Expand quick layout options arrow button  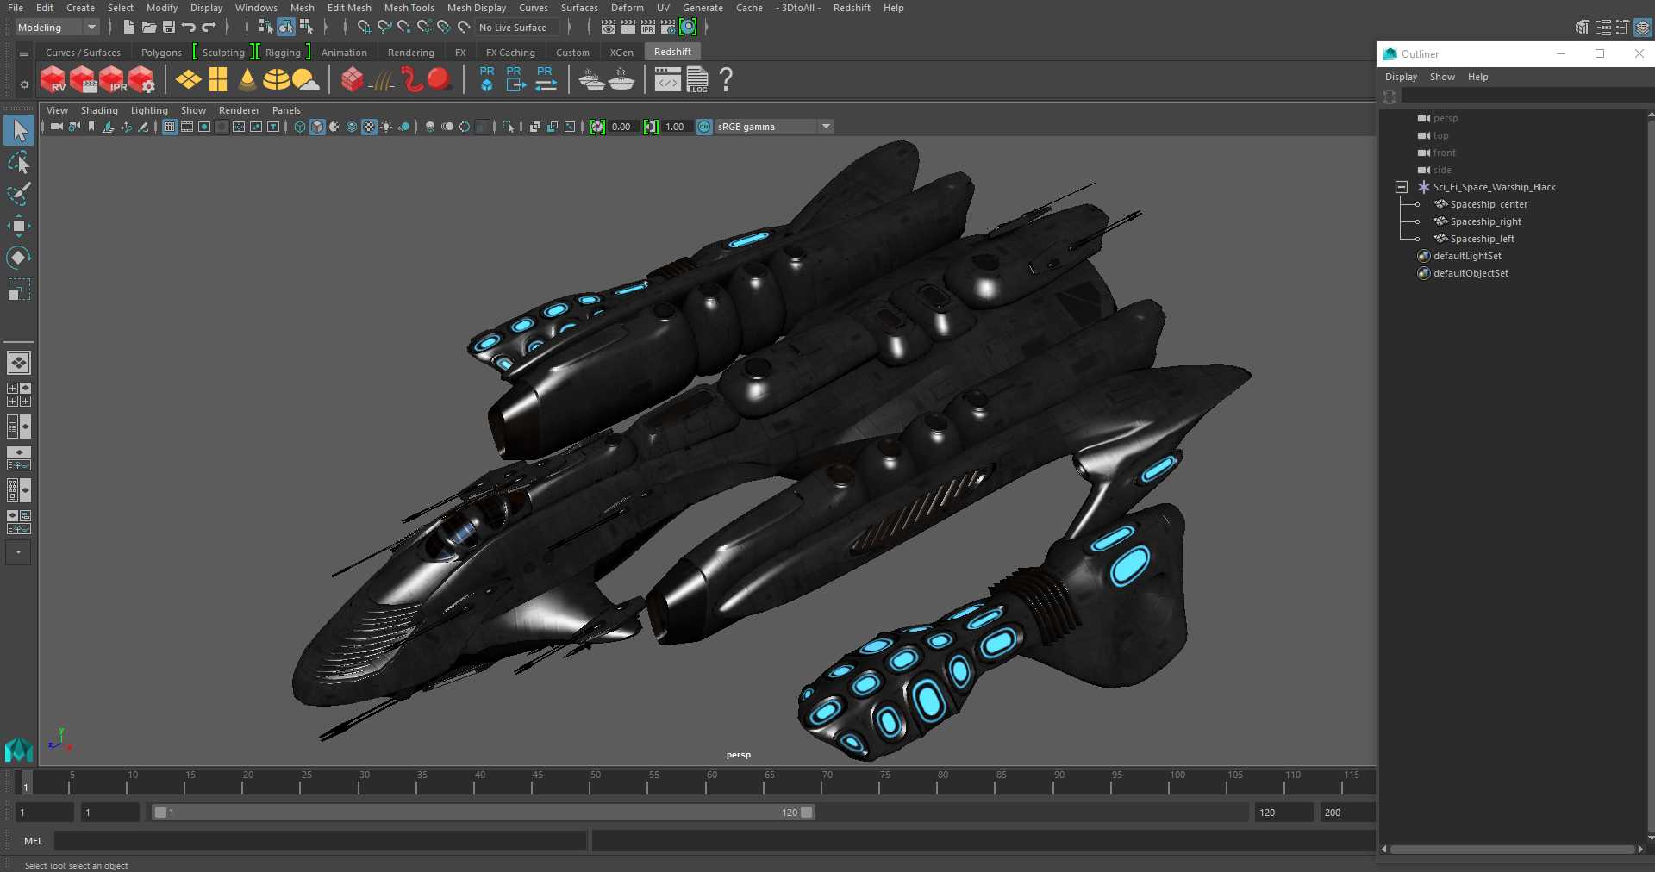coord(18,552)
